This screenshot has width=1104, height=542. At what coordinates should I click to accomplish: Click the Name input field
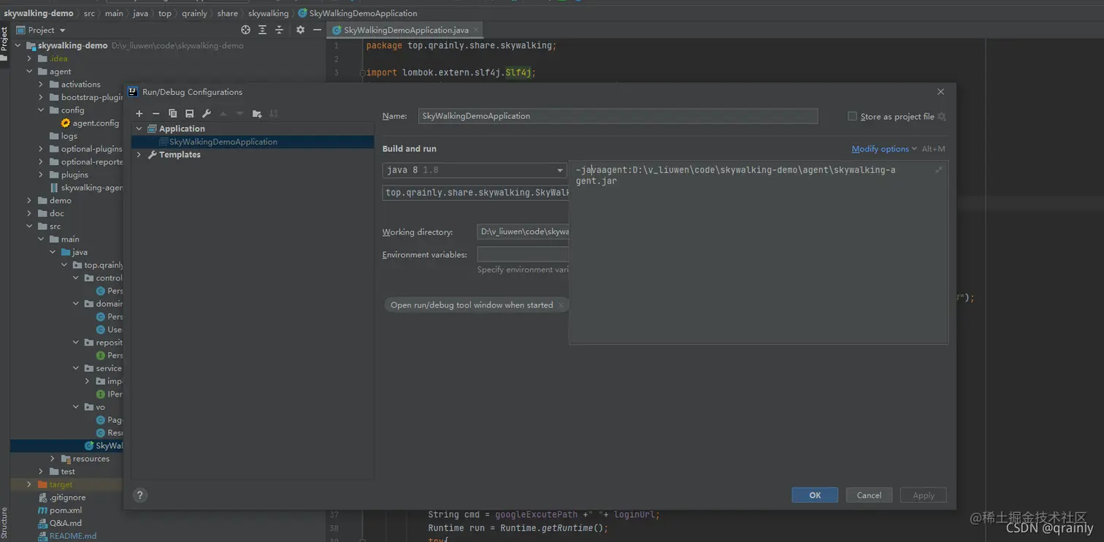tap(618, 116)
